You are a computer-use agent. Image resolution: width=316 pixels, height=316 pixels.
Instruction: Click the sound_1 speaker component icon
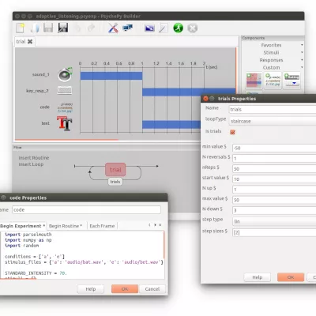(x=65, y=74)
